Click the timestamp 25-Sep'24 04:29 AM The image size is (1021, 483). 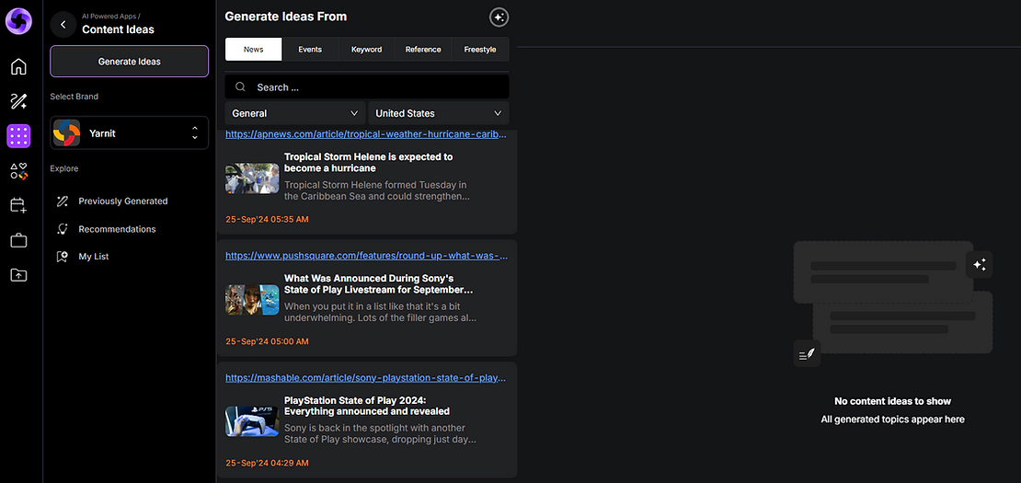coord(267,463)
